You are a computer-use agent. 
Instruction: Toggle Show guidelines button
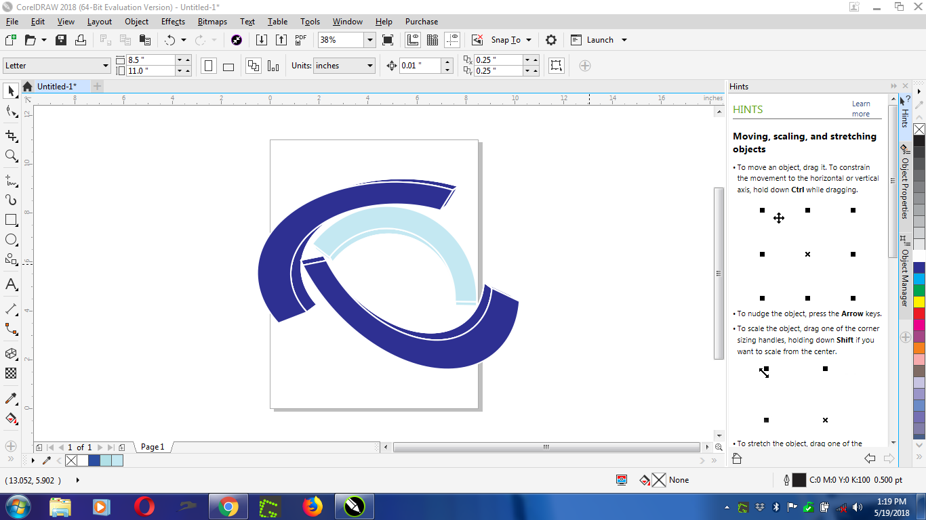point(453,40)
